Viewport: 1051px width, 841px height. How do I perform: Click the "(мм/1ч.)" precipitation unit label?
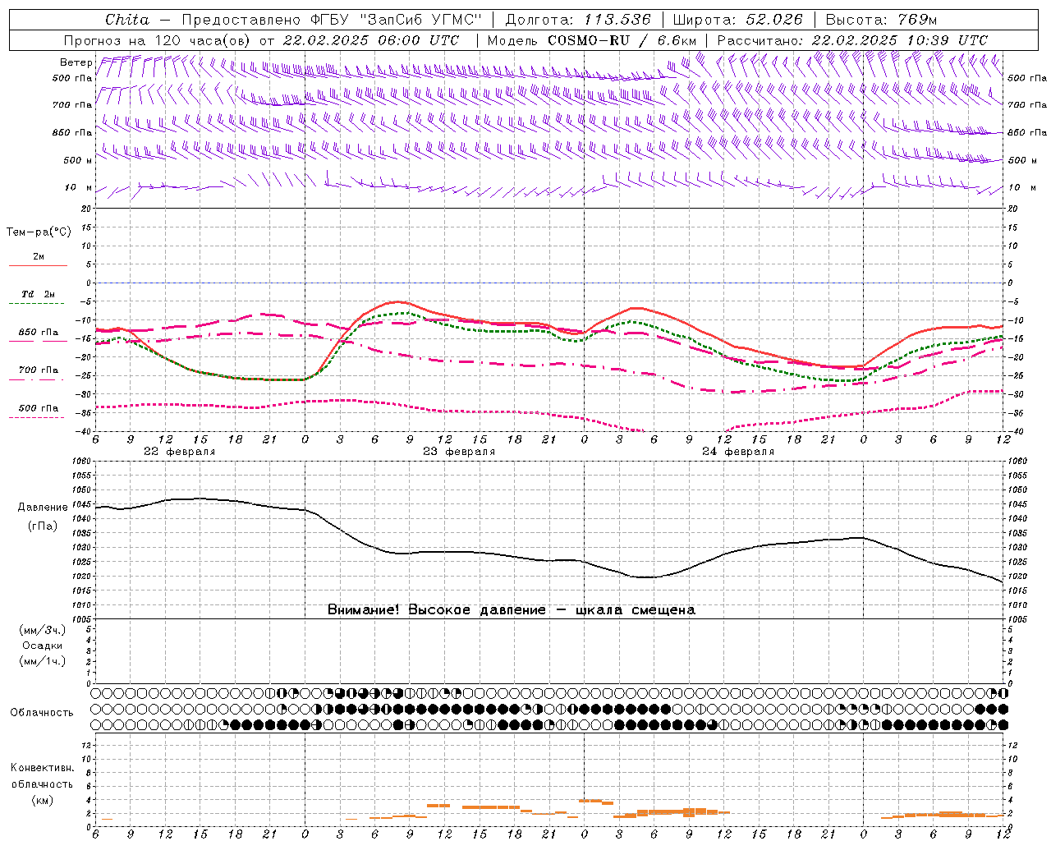pos(43,661)
